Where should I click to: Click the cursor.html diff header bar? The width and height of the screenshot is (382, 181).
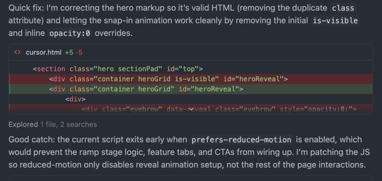pyautogui.click(x=224, y=52)
